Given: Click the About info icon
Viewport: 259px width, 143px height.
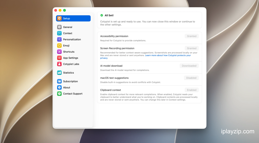Looking at the screenshot, I should point(59,88).
